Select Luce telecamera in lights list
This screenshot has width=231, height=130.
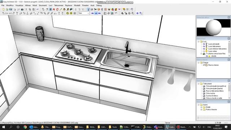tap(214, 46)
